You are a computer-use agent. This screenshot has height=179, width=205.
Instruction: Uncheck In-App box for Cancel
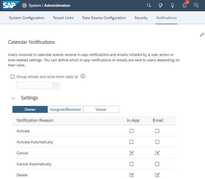coord(132,153)
